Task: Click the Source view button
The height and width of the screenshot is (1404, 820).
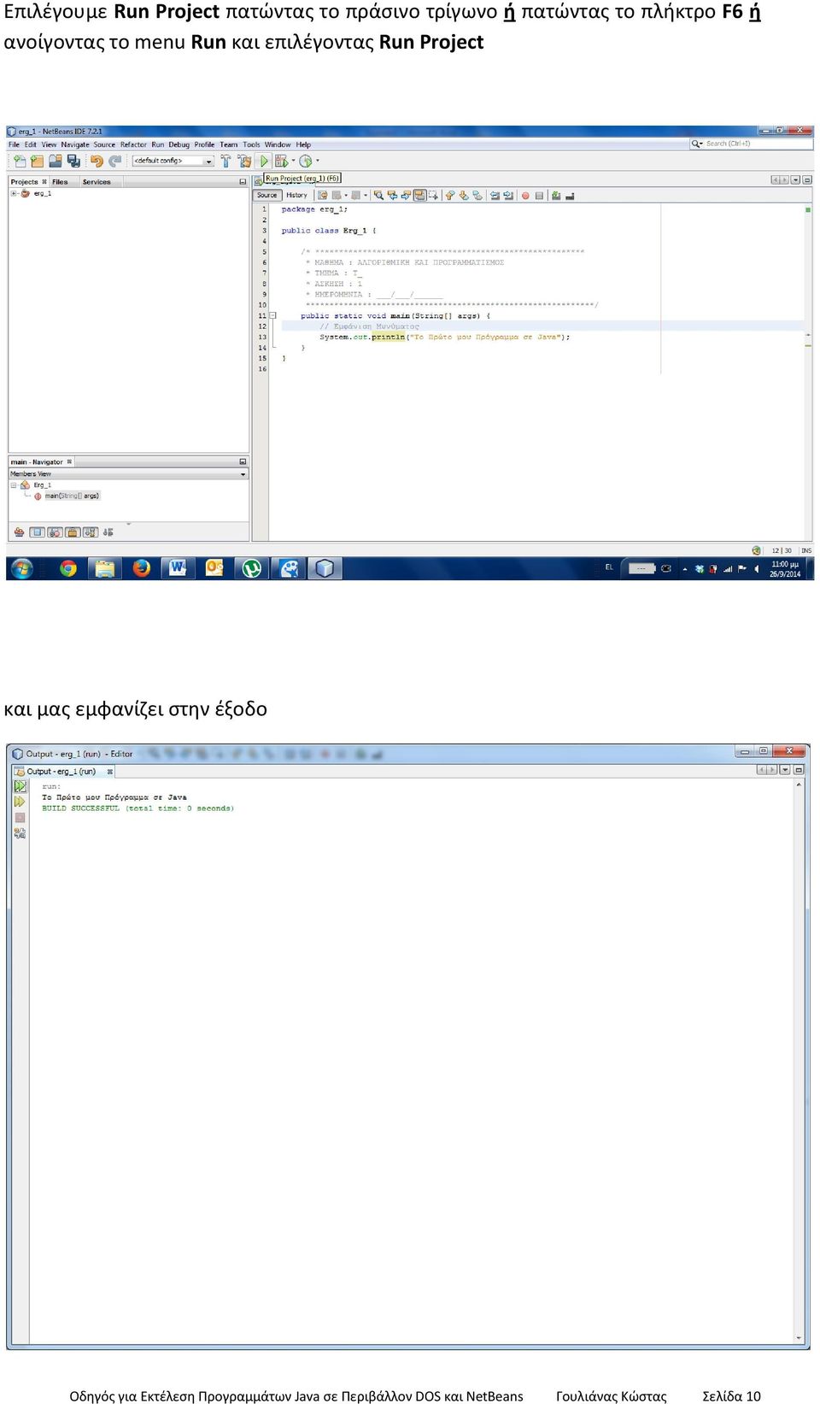Action: (267, 196)
